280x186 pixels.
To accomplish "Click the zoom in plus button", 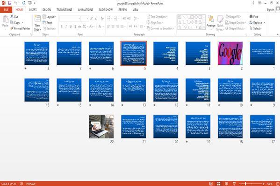I will (x=263, y=184).
